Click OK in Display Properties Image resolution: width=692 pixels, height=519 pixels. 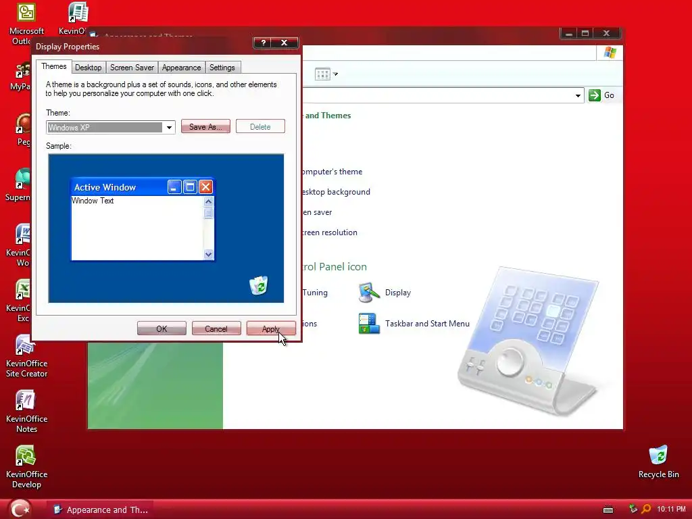pyautogui.click(x=162, y=329)
